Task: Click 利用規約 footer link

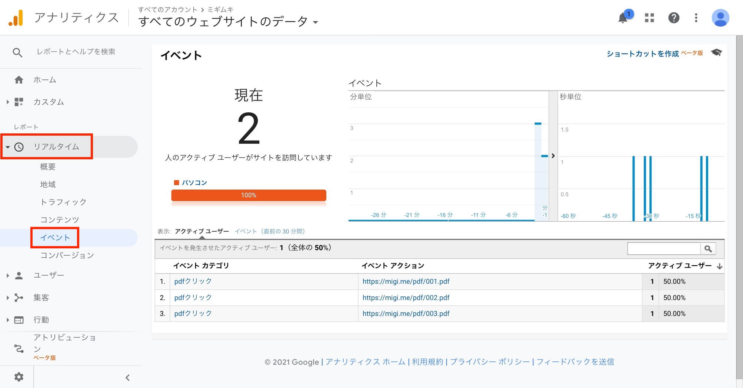Action: pyautogui.click(x=427, y=362)
